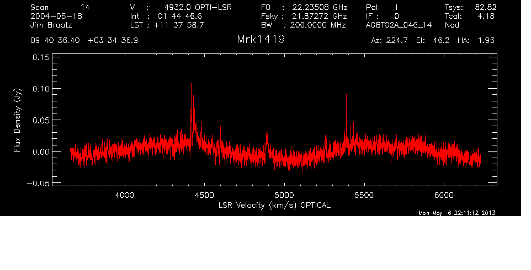
Task: Click the 0.00 y-axis tick label
Action: click(x=41, y=152)
